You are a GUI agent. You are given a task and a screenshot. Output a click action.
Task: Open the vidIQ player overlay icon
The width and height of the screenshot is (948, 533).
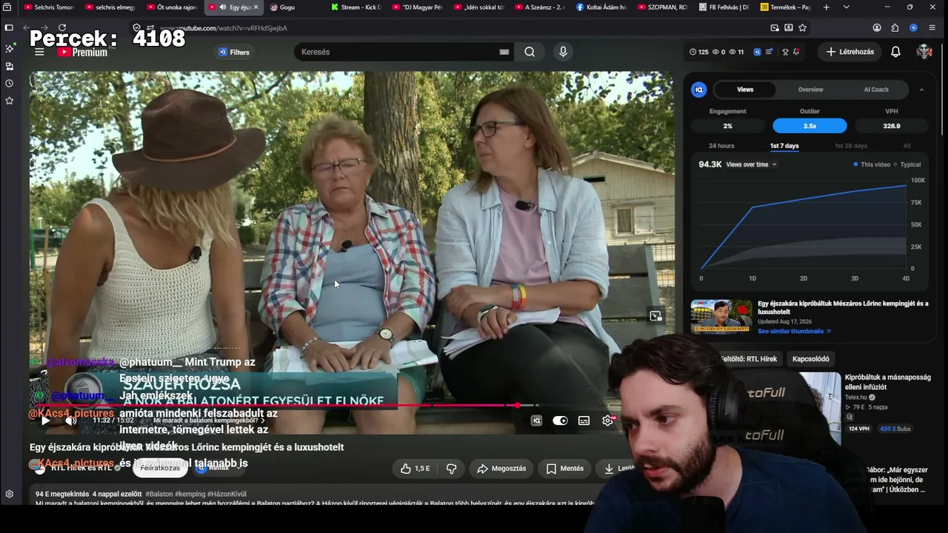pyautogui.click(x=537, y=420)
